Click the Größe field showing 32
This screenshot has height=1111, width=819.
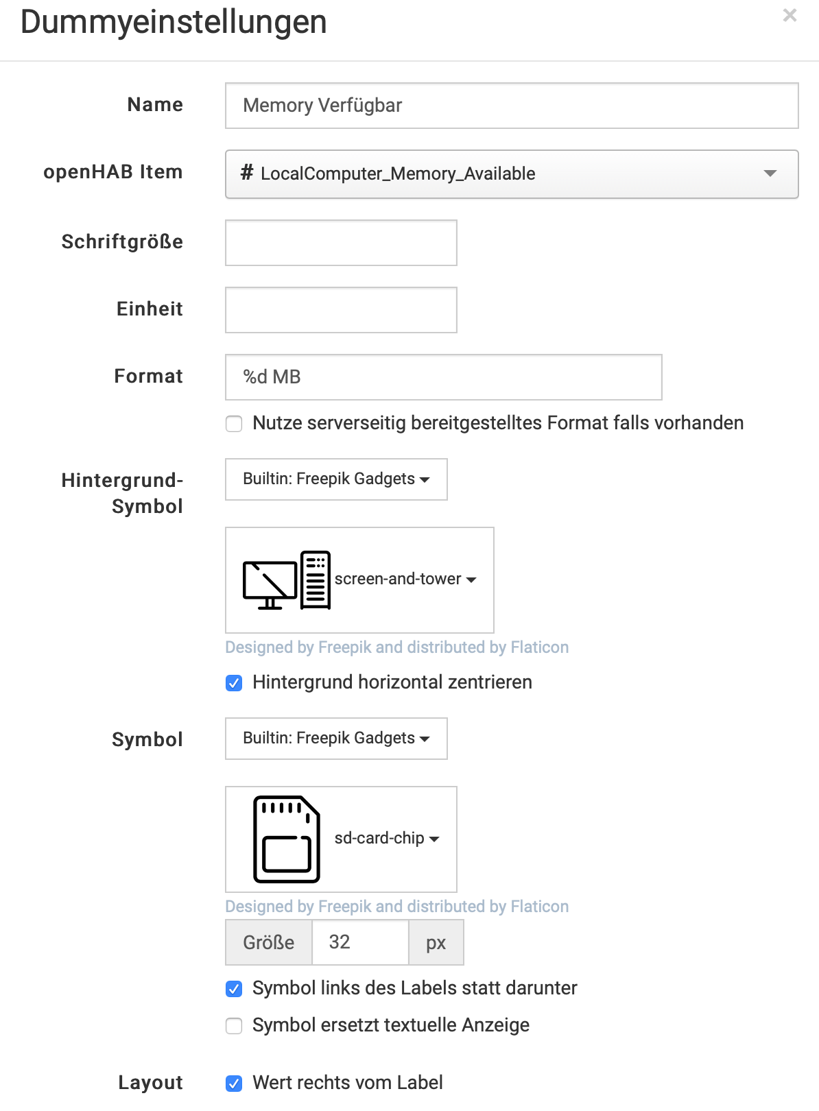click(x=360, y=942)
